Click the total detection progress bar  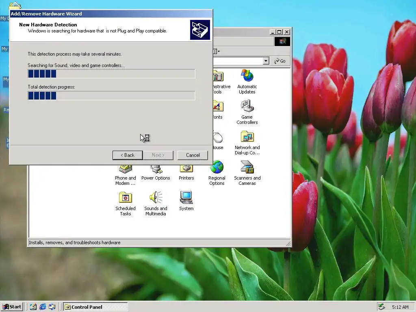tap(111, 95)
